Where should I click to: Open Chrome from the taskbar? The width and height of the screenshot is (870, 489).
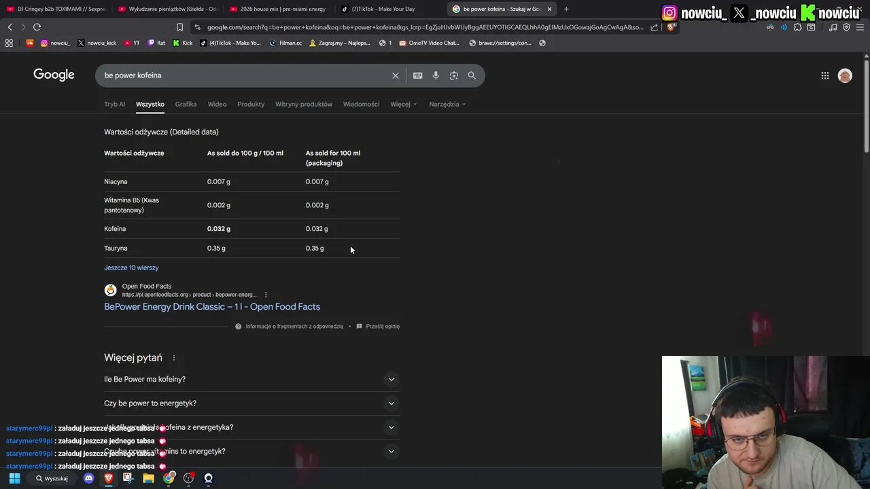(169, 478)
